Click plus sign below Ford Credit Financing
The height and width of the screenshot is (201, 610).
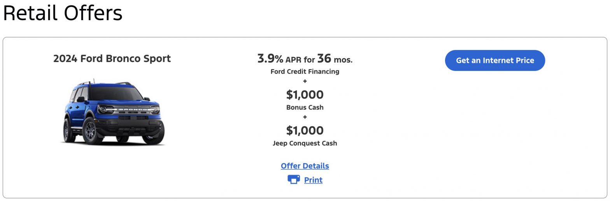305,81
